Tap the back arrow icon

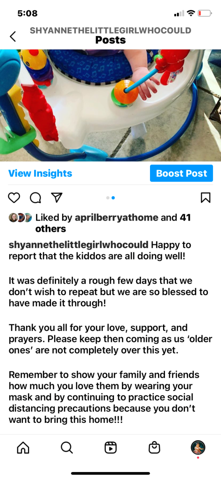pyautogui.click(x=13, y=37)
